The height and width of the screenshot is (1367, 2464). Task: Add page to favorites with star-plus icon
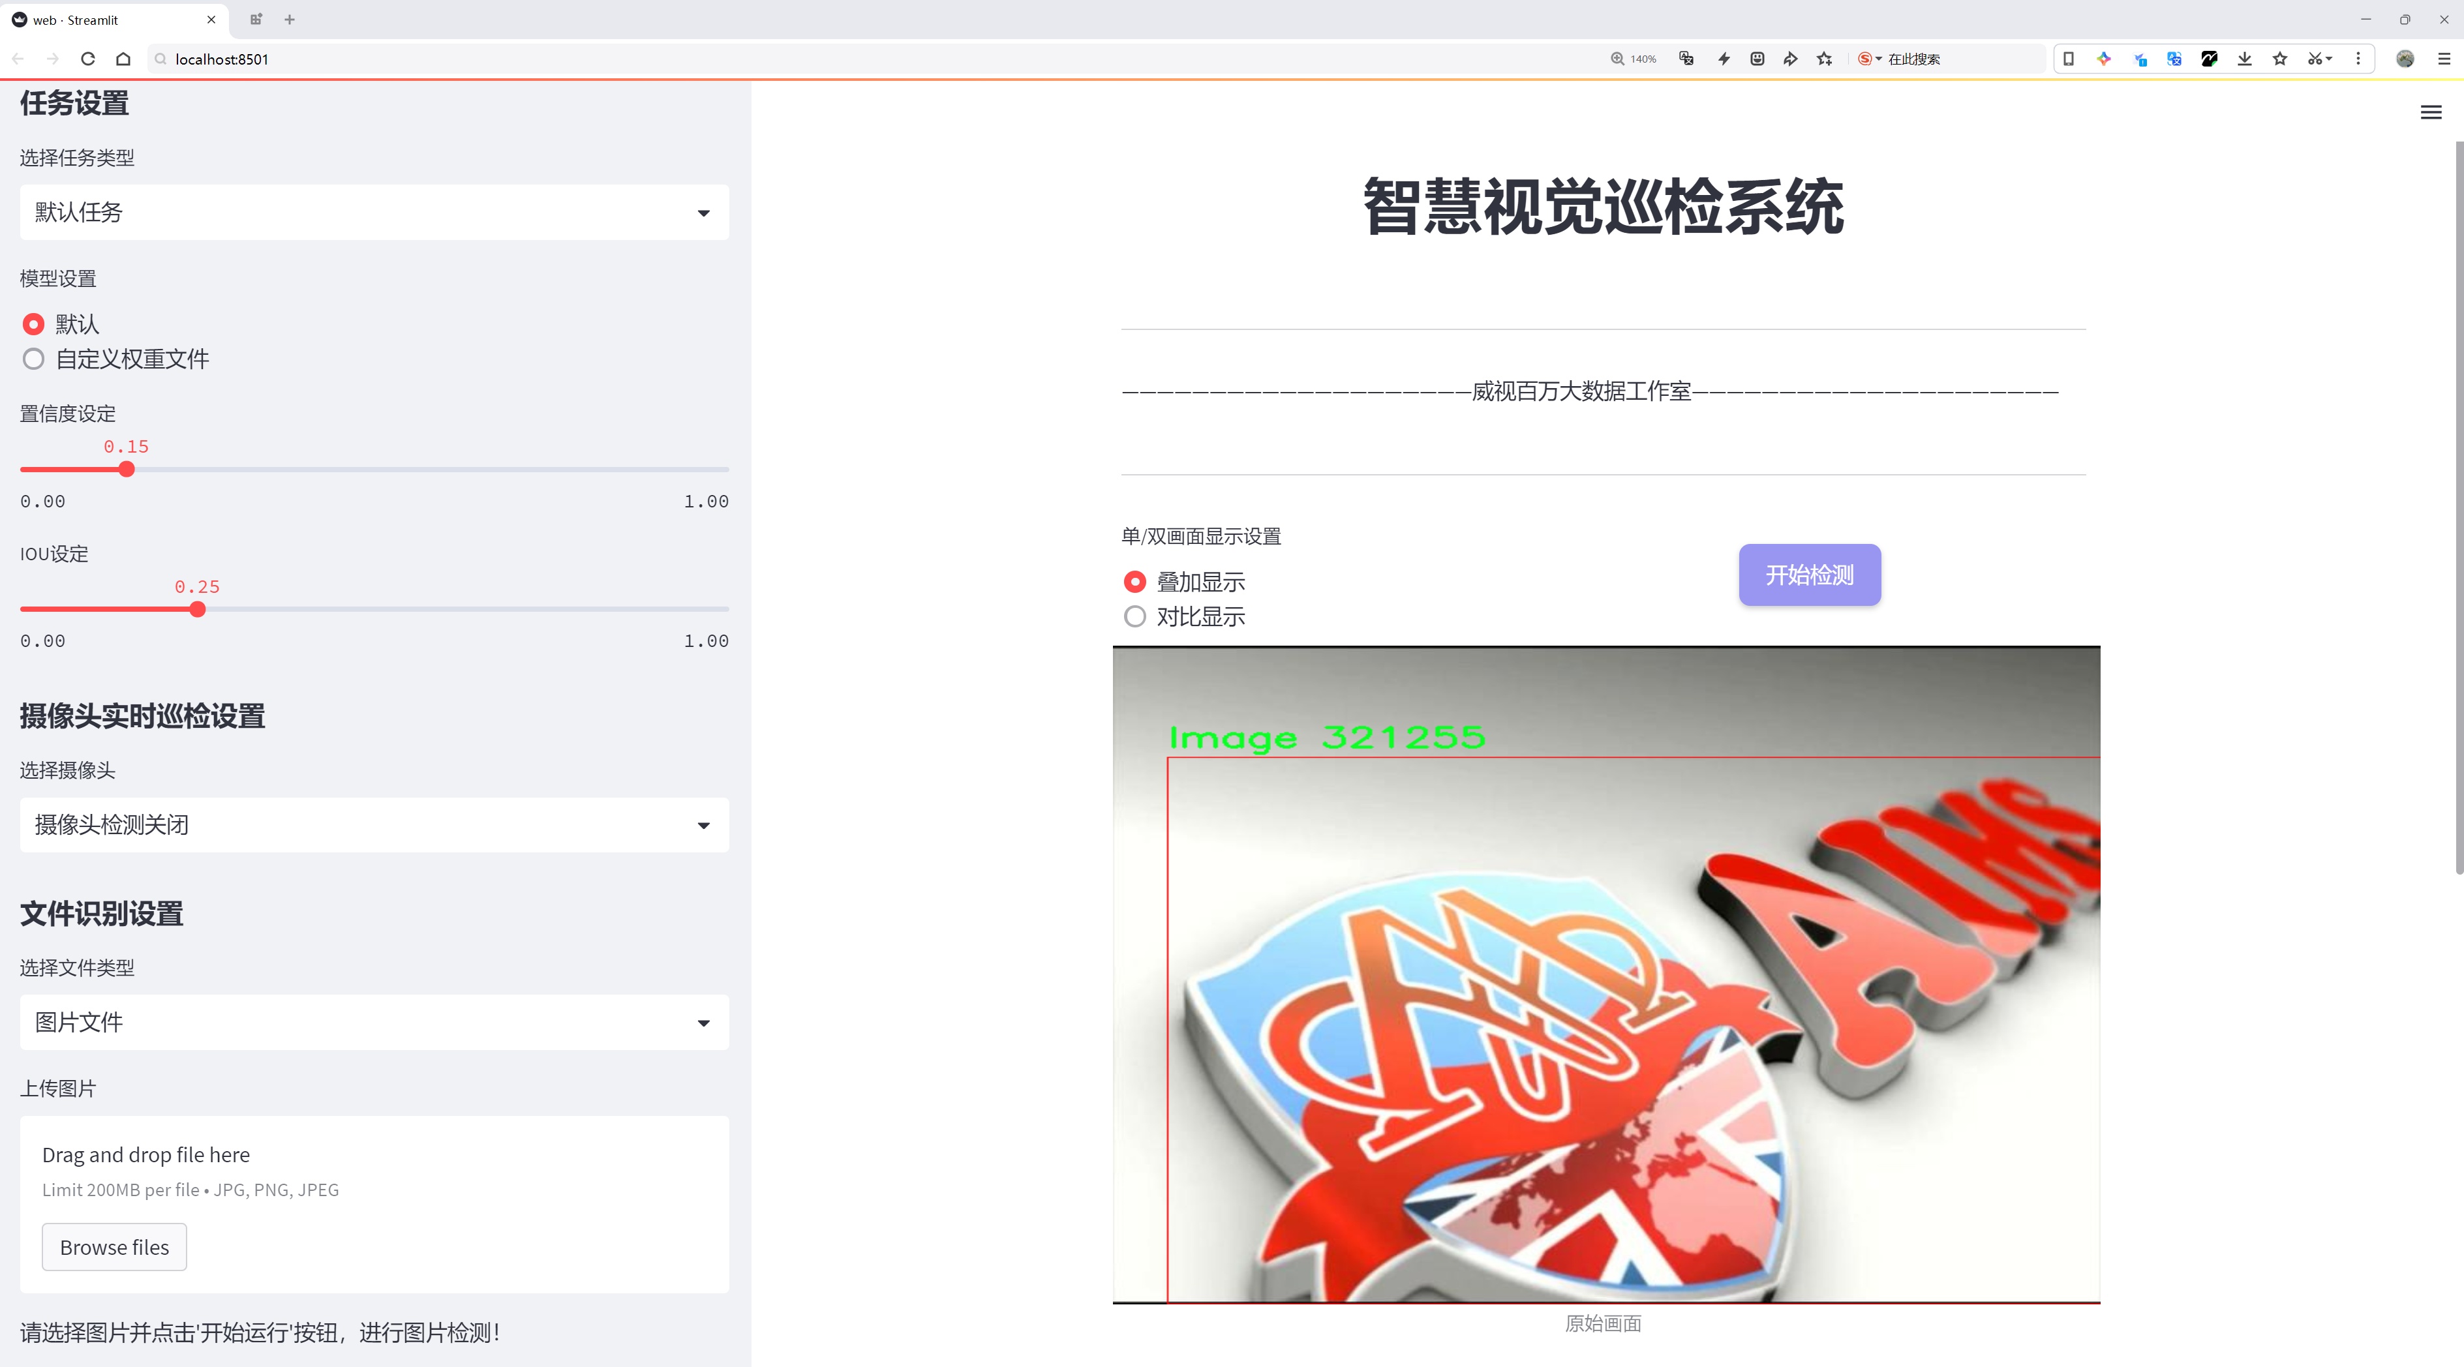[x=1825, y=59]
